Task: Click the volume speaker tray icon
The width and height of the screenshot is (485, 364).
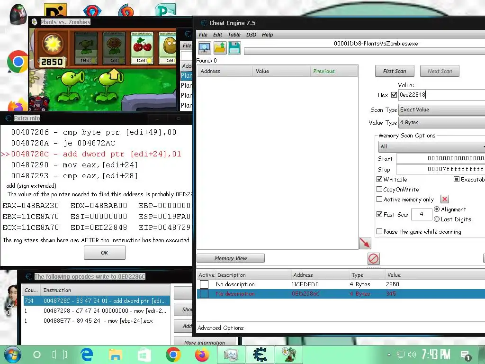Action: (412, 355)
